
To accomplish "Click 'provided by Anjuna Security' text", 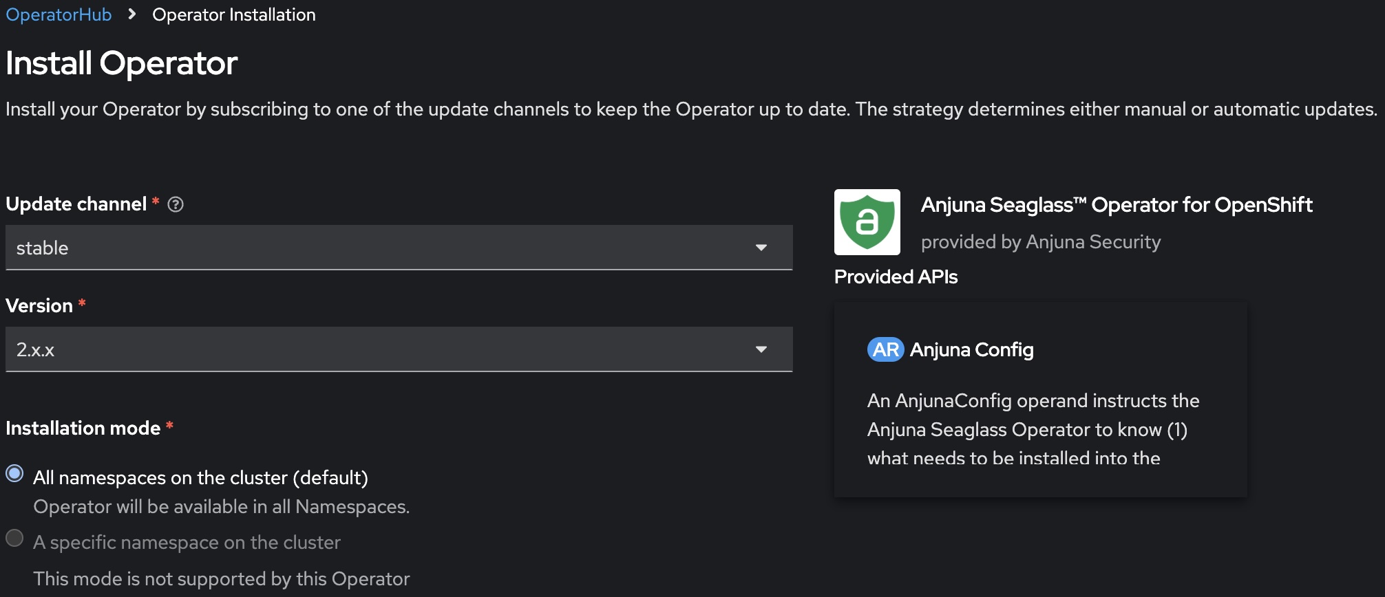I will click(1040, 242).
